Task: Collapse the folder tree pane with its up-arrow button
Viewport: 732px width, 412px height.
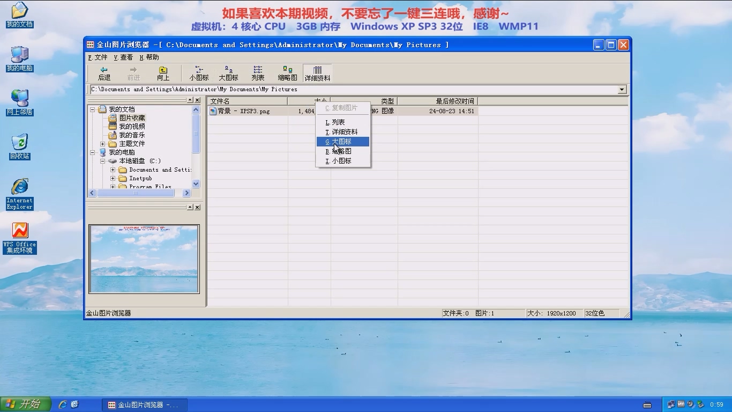Action: coord(190,100)
